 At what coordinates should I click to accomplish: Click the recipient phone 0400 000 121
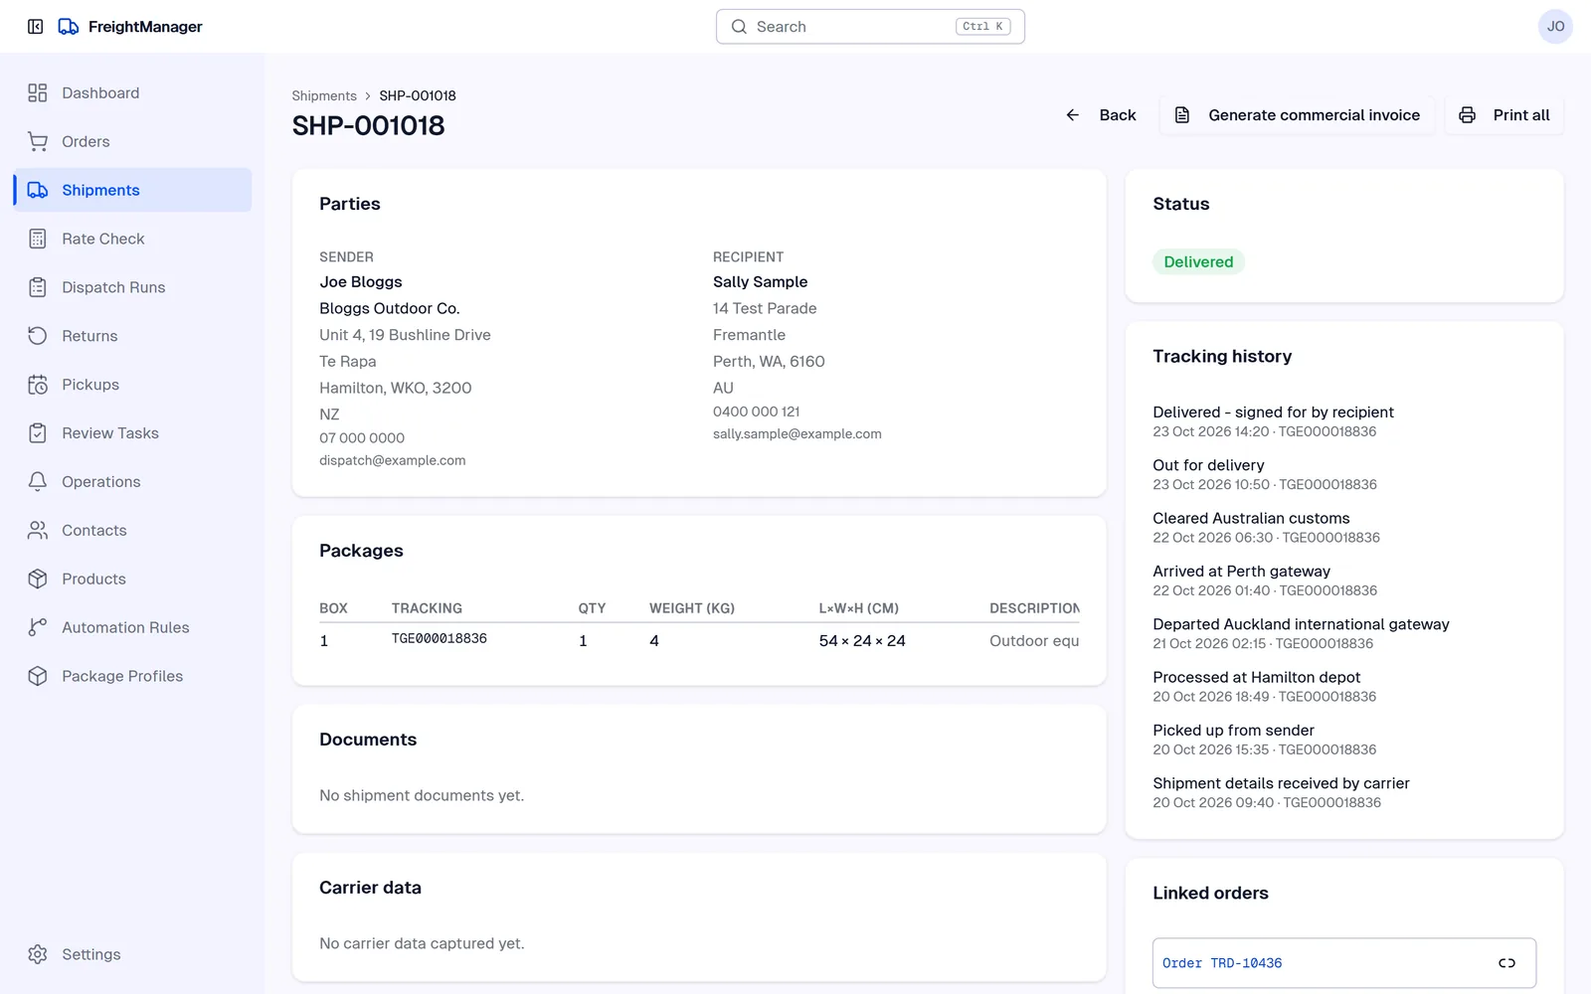point(757,412)
